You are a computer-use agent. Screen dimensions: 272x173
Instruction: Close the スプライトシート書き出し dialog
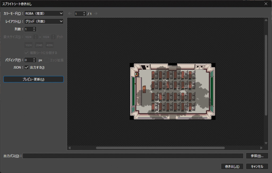coord(266,4)
